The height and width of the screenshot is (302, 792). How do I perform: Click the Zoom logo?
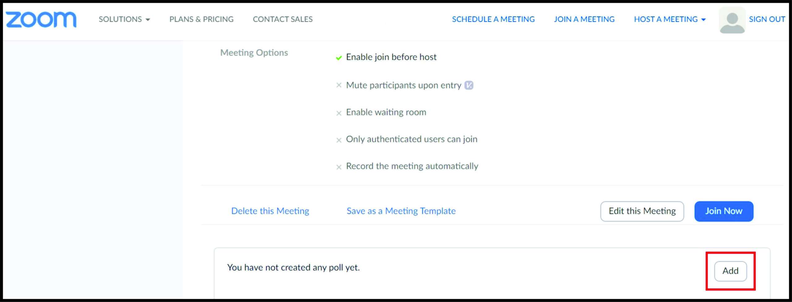click(x=41, y=19)
